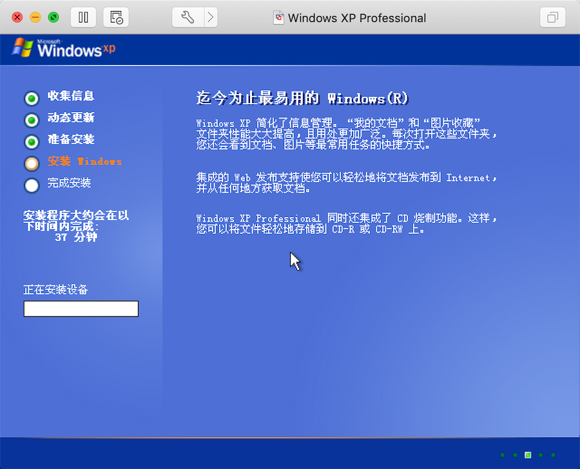The height and width of the screenshot is (469, 580).
Task: Select the empty bullet beside 完成安装
Action: click(31, 185)
